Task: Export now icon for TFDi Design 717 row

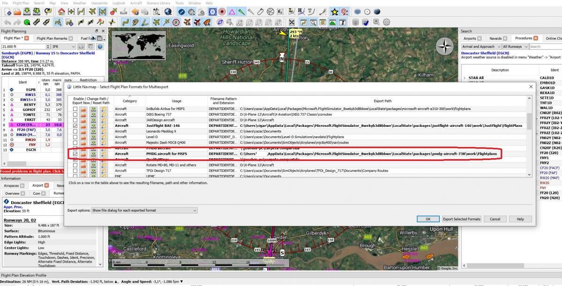Action: pyautogui.click(x=93, y=170)
